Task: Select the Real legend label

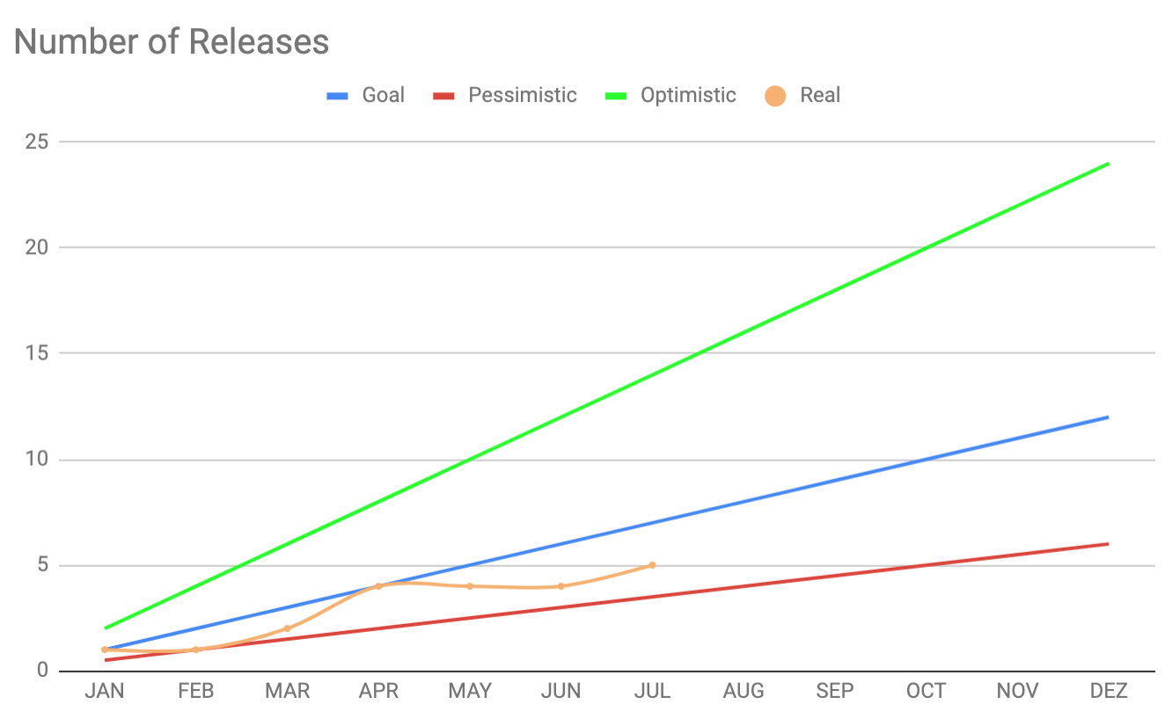Action: [x=820, y=95]
